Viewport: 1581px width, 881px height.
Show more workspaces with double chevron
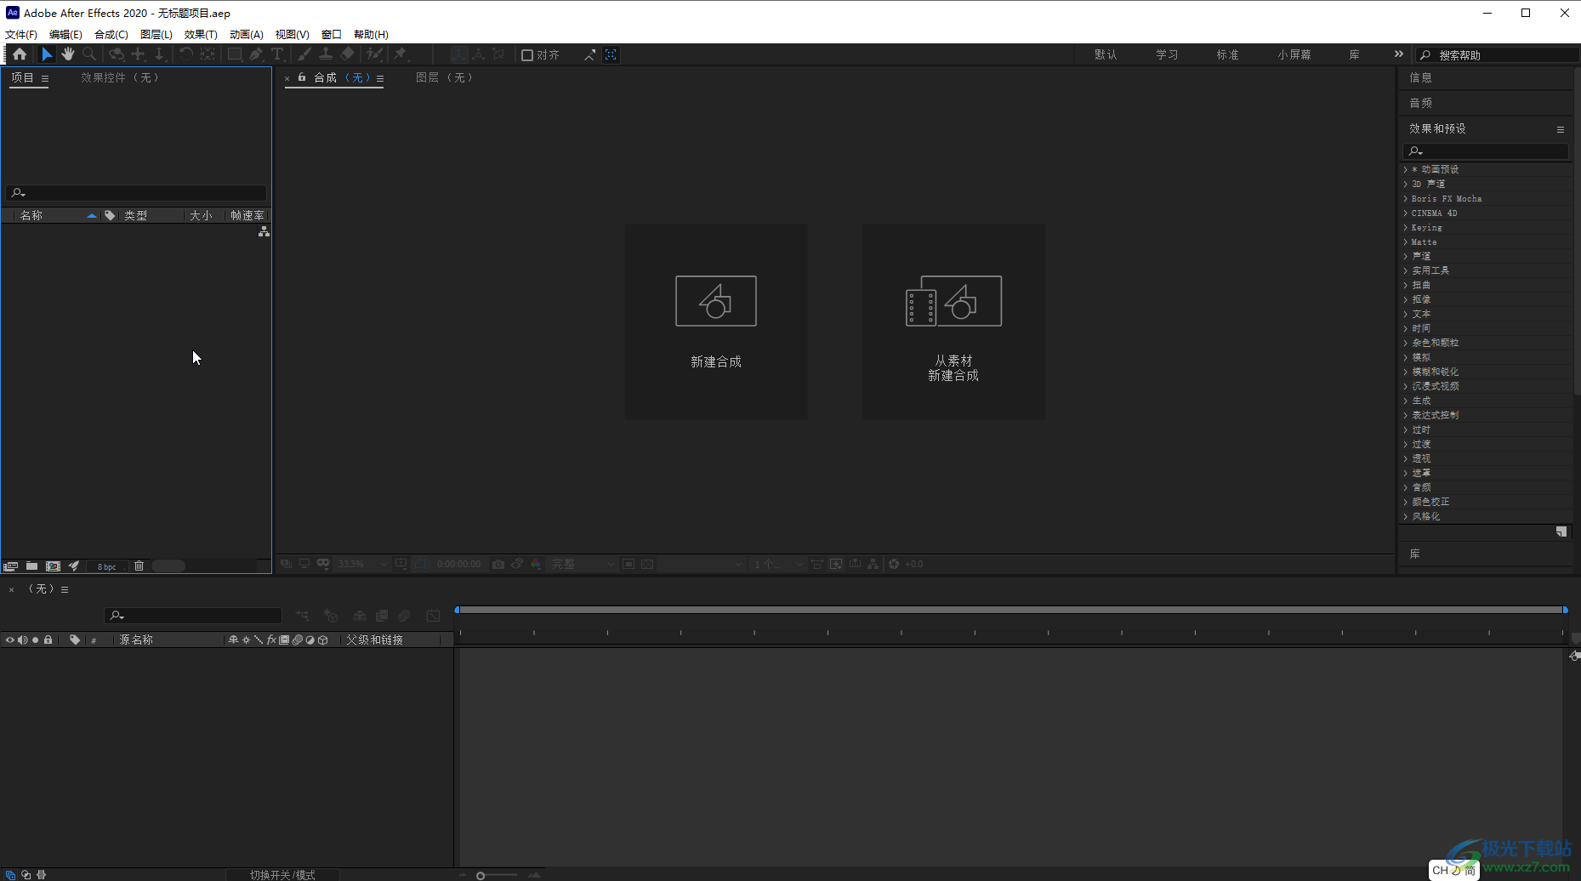(1399, 54)
